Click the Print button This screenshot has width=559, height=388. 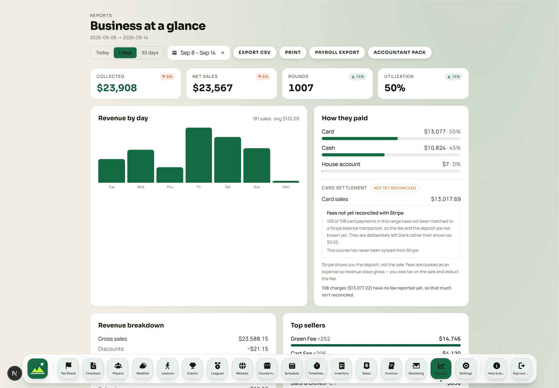293,52
